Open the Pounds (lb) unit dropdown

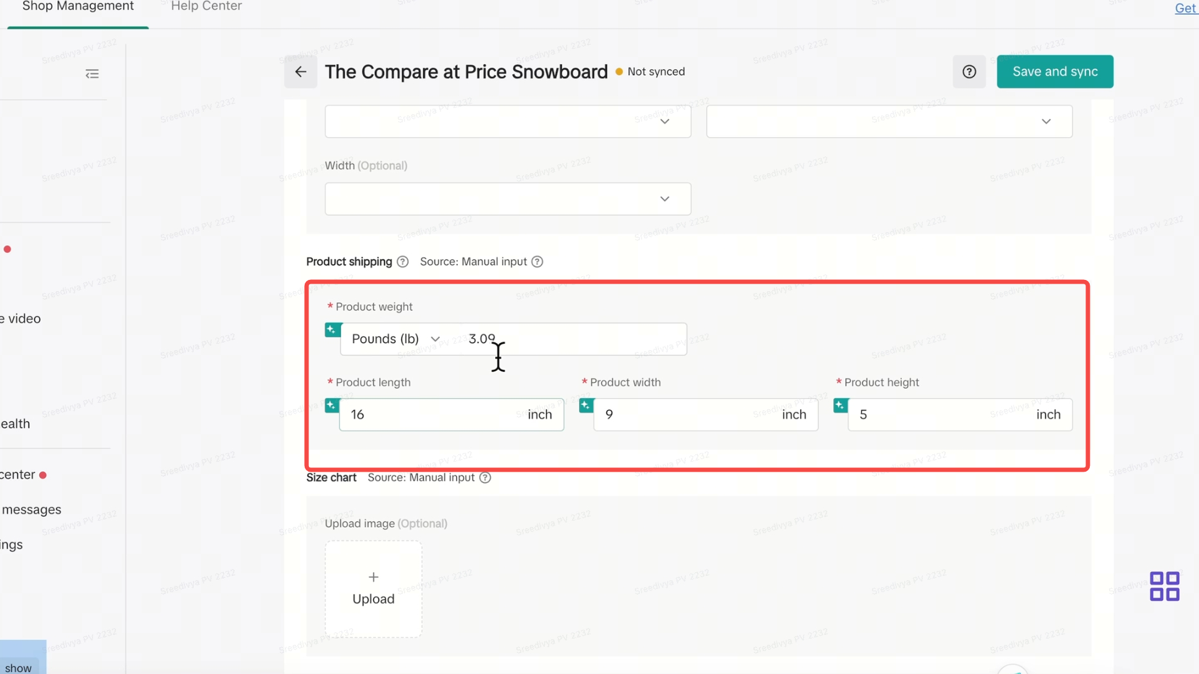coord(395,339)
